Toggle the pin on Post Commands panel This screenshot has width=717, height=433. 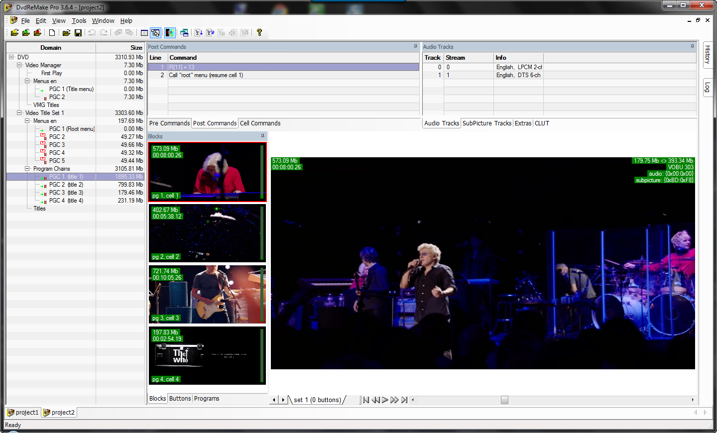(x=415, y=46)
